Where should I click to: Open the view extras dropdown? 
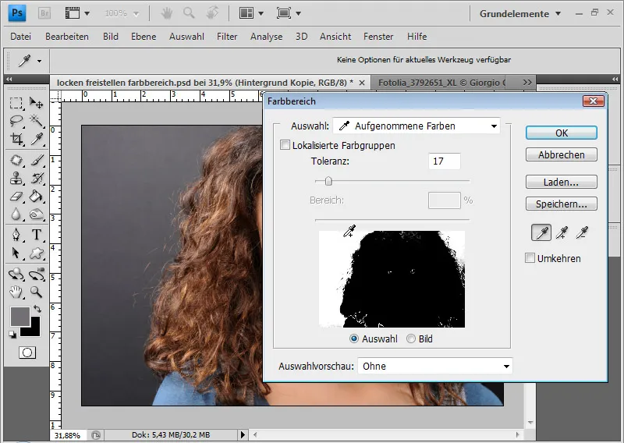point(77,13)
